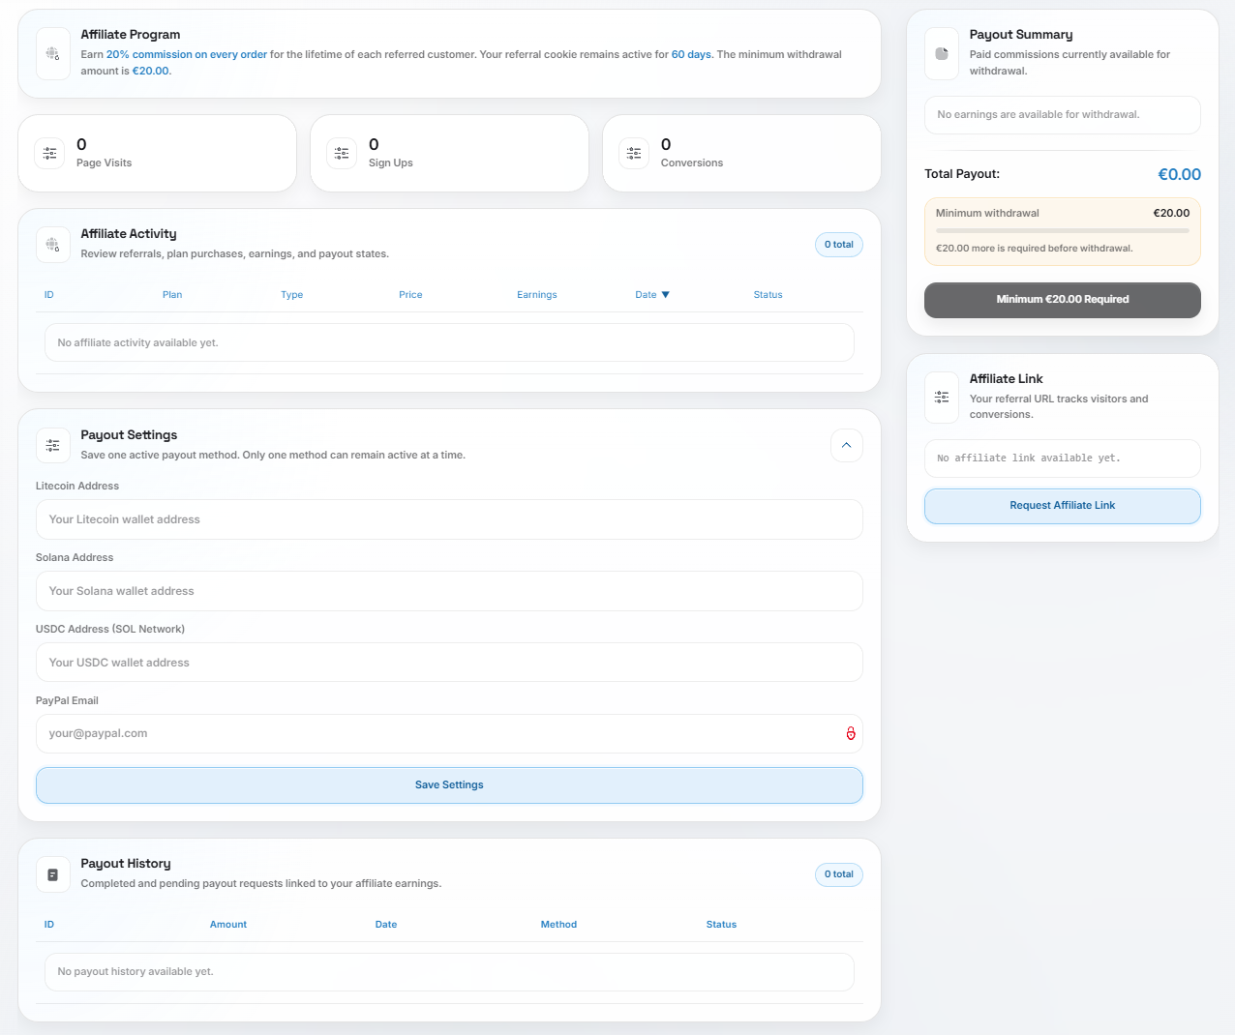Click the Sign Ups stat icon

point(342,153)
